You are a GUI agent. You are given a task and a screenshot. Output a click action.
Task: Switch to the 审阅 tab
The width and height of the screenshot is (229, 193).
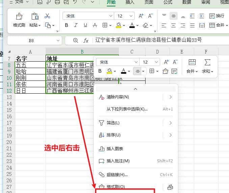pyautogui.click(x=206, y=2)
